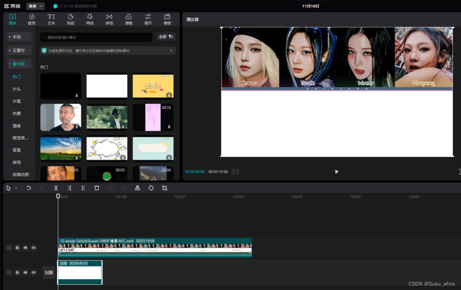This screenshot has height=290, width=461.
Task: Dismiss the copyright warning notice
Action: [171, 51]
